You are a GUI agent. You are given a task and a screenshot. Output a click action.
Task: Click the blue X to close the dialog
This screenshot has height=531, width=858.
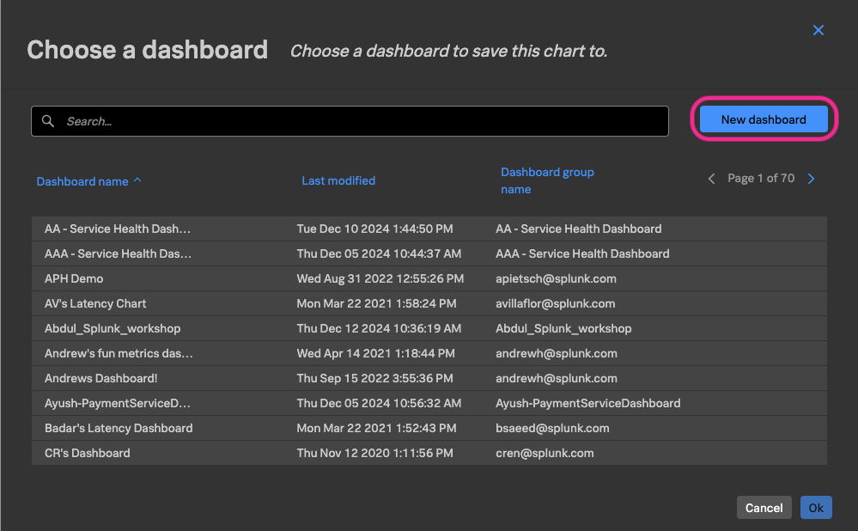tap(818, 30)
